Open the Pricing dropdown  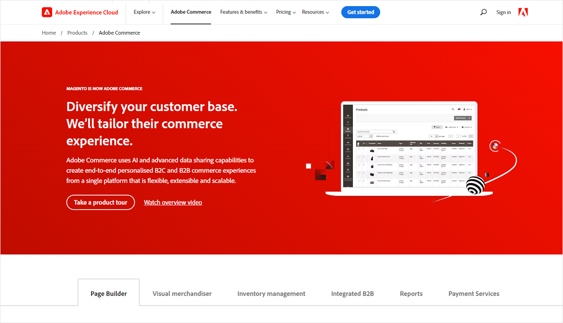point(286,12)
